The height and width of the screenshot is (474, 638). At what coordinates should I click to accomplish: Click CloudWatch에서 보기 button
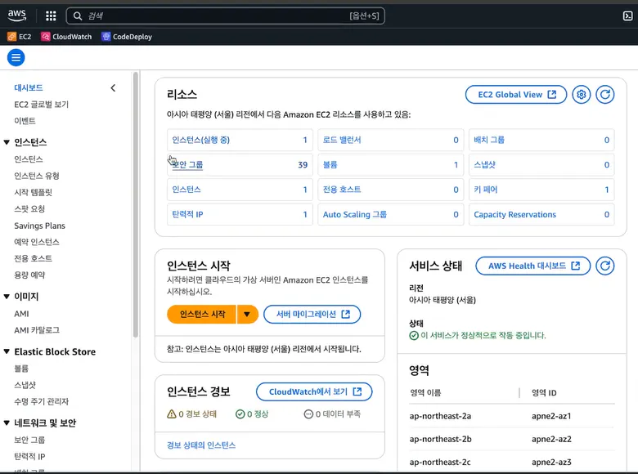tap(314, 392)
